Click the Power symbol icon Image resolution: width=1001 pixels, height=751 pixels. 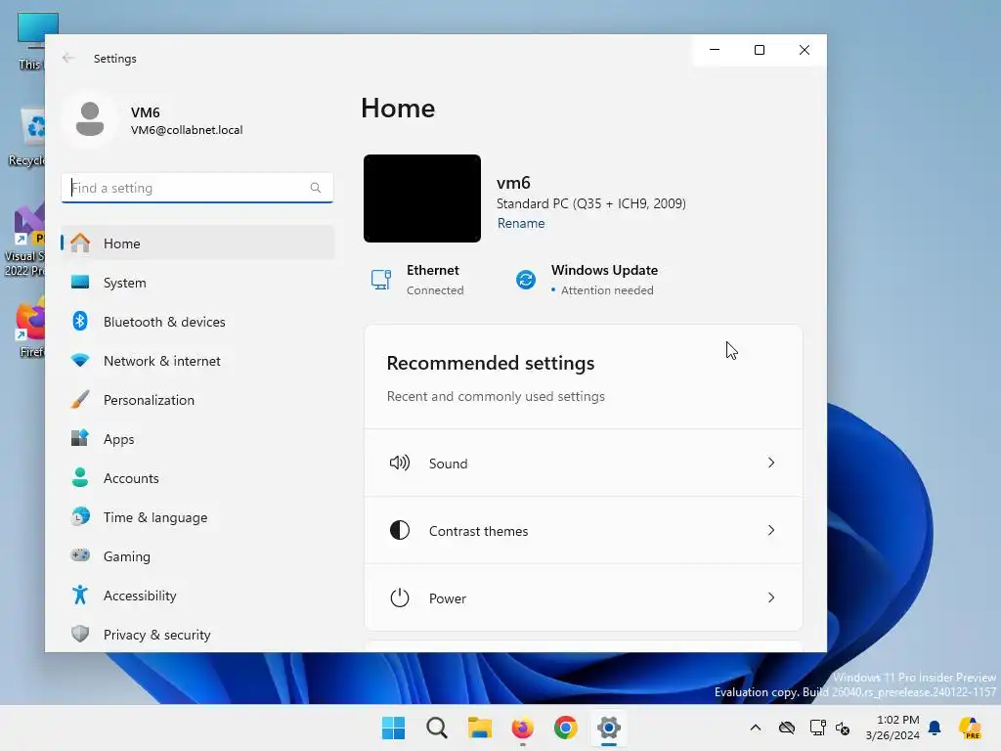point(400,597)
